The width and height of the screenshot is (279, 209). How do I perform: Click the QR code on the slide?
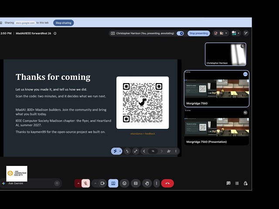(143, 103)
